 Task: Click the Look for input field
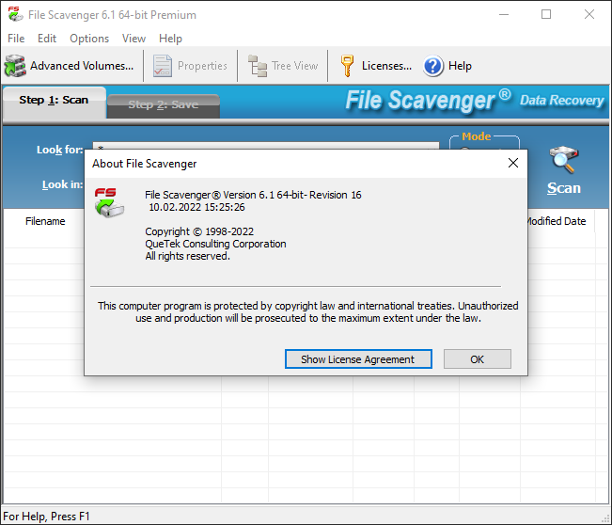265,146
